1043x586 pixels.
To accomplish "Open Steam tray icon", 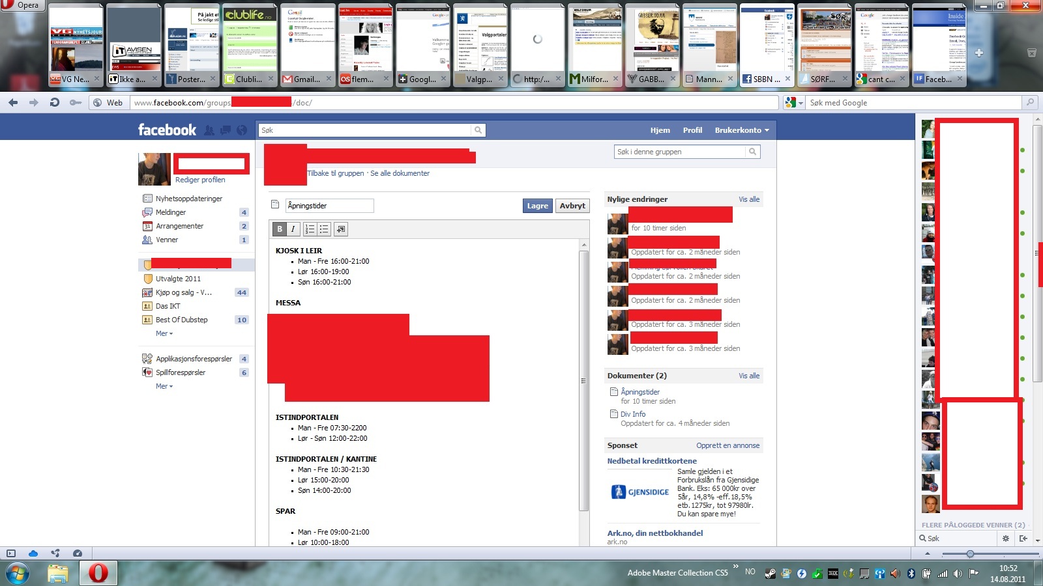I will coord(771,574).
